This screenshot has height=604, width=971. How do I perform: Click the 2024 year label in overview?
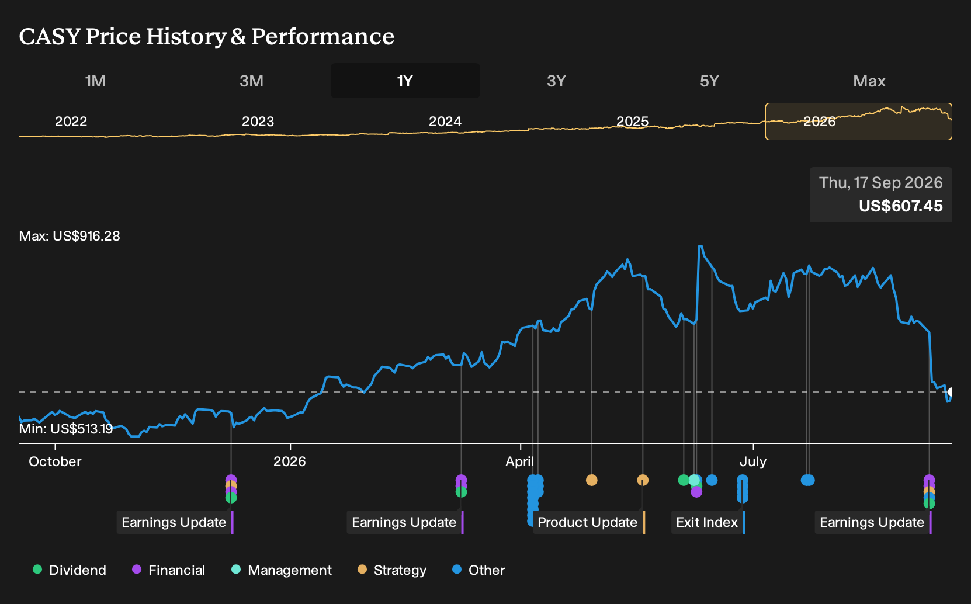point(445,122)
